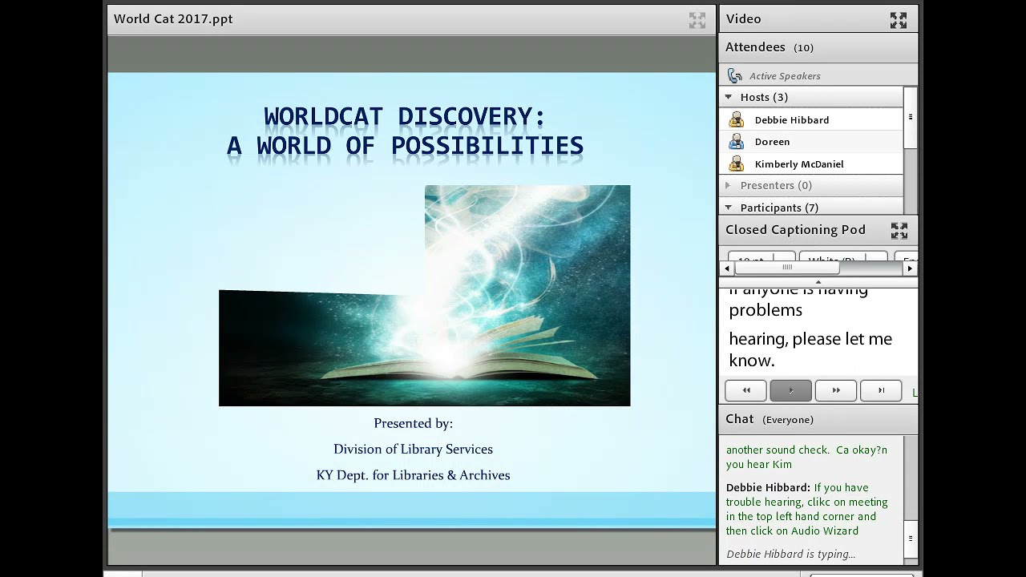Select Debbie Hibbard in the hosts list

tap(812, 120)
